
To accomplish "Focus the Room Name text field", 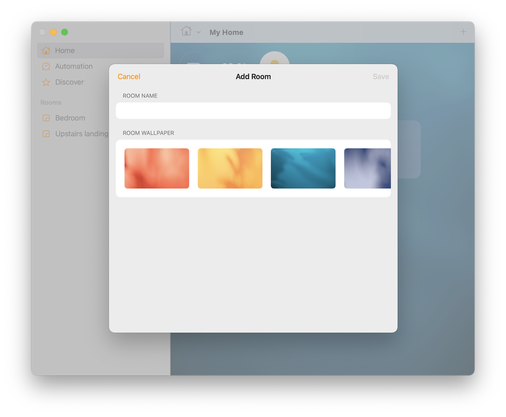I will pos(253,111).
